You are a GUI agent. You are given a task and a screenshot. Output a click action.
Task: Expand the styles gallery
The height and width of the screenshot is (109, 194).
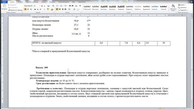[169, 10]
